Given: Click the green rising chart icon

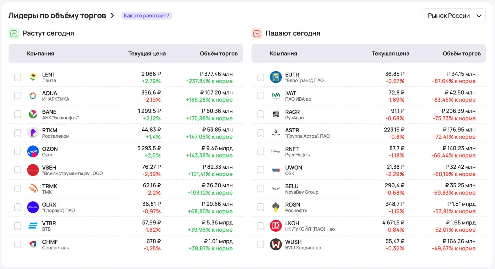Looking at the screenshot, I should 14,33.
